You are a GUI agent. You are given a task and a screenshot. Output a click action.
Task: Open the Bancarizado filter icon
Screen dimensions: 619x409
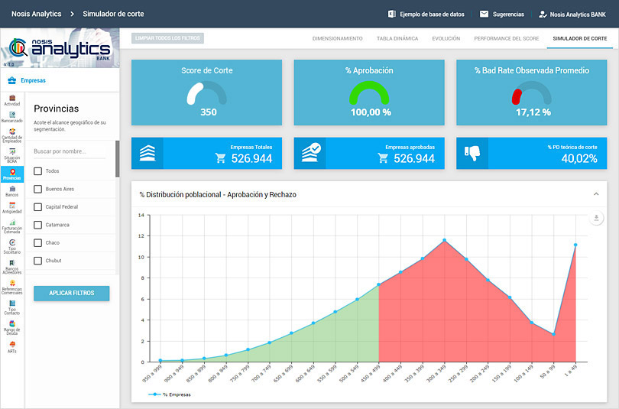(x=12, y=115)
